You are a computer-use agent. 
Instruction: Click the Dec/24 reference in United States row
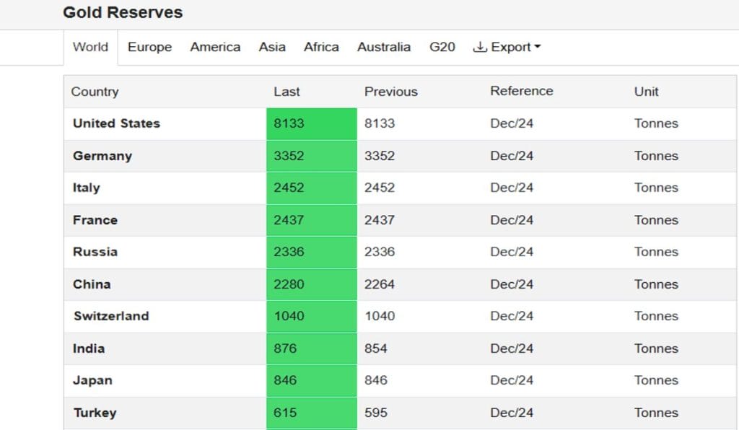512,123
